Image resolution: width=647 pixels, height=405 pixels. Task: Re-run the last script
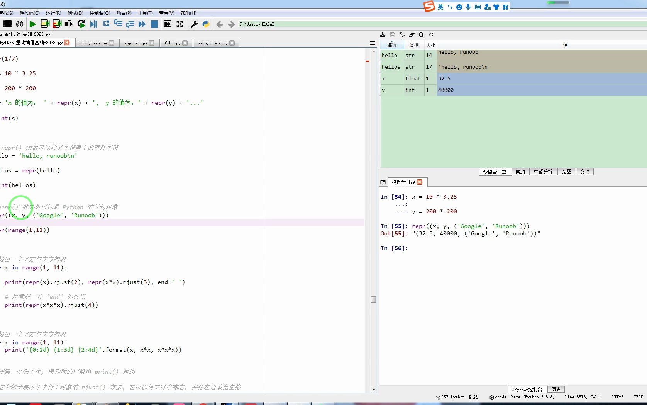click(x=81, y=24)
